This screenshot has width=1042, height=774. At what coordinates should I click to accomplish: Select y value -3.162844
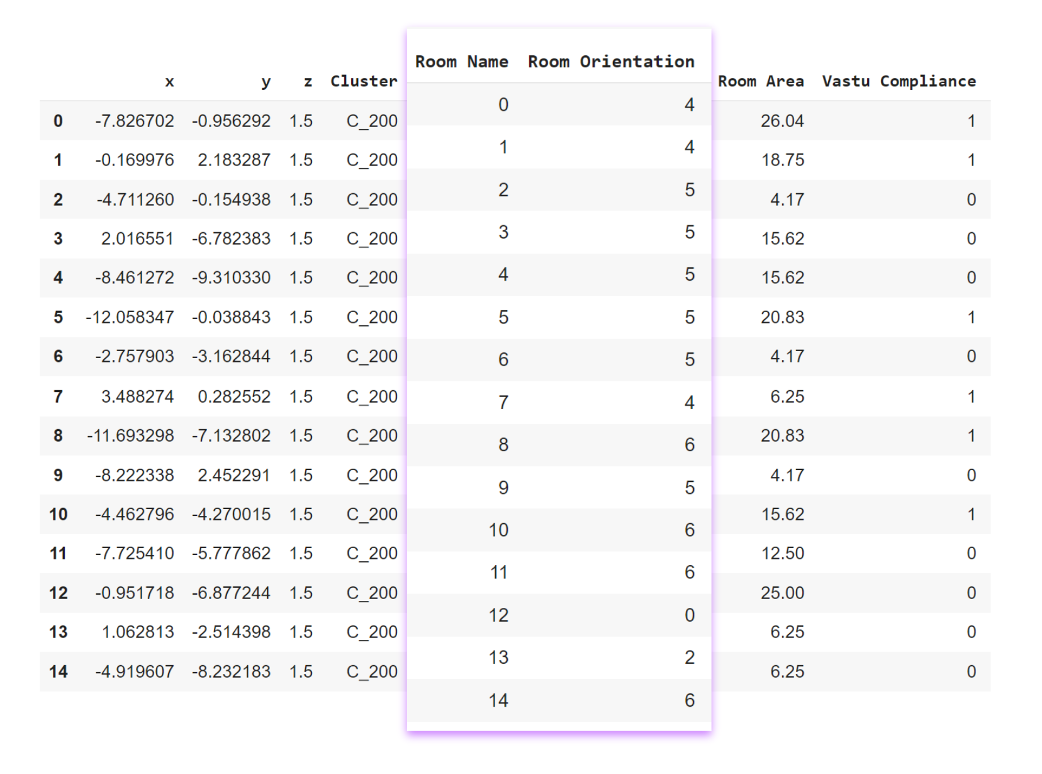(231, 356)
